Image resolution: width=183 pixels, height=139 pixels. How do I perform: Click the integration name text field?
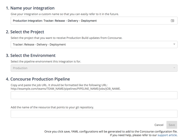click(x=90, y=21)
